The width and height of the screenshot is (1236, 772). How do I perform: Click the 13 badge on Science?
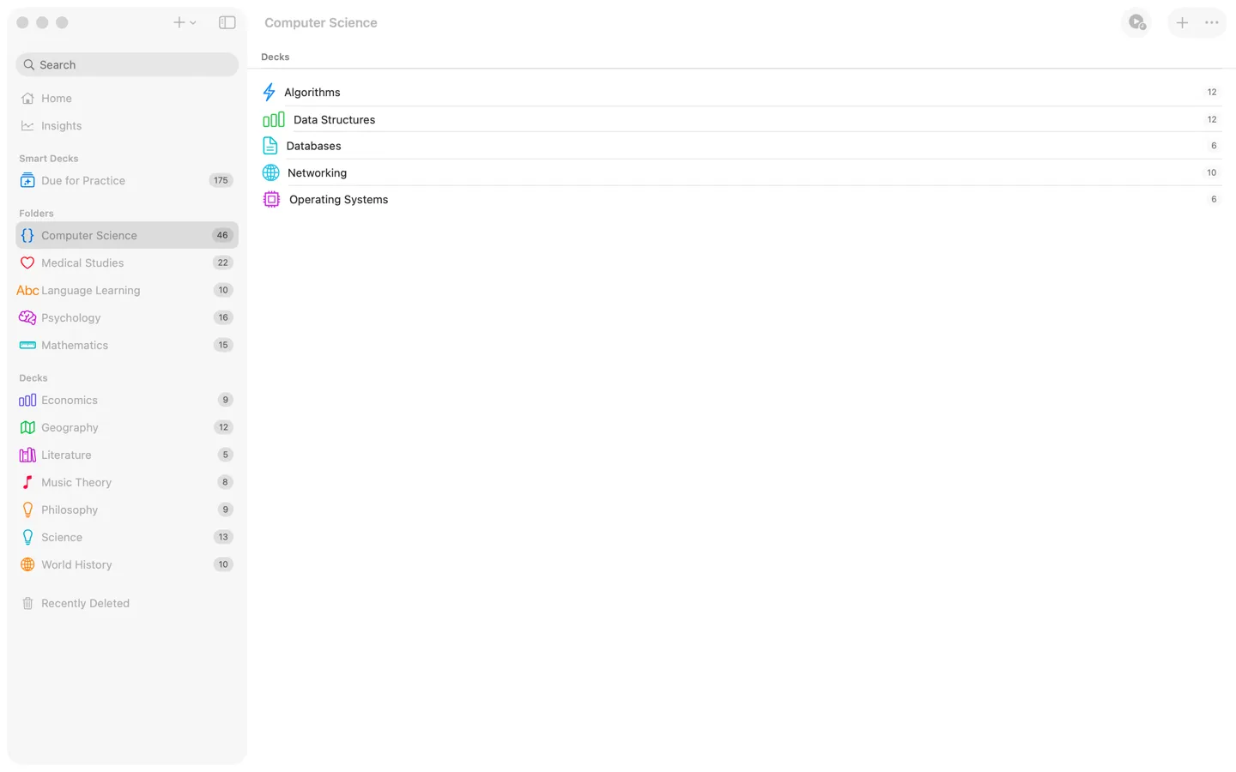[223, 537]
